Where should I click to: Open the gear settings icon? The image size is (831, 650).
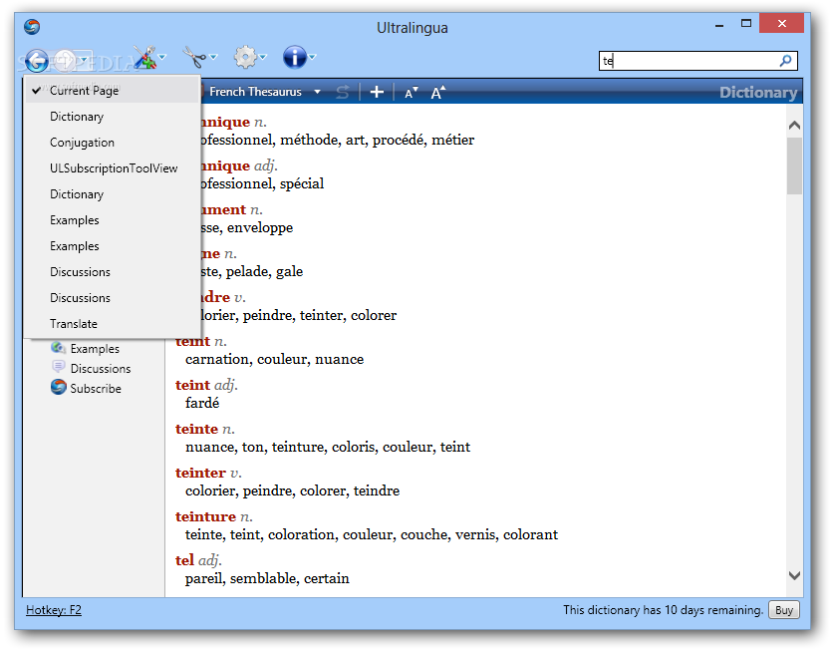pos(245,57)
